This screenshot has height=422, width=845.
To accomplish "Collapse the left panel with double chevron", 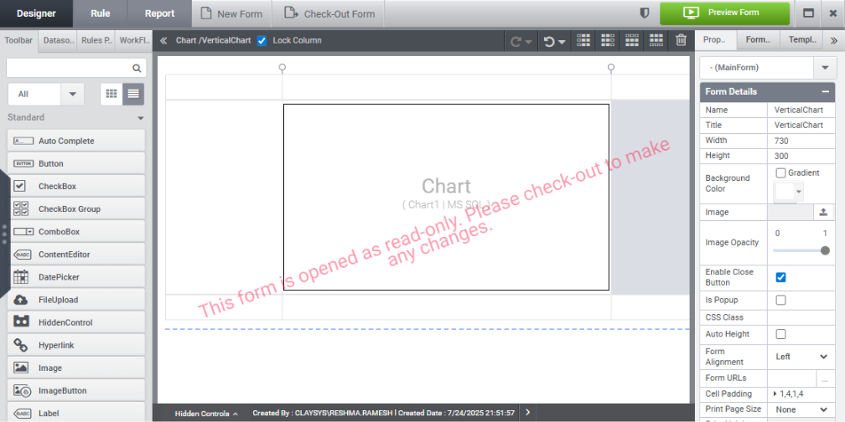I will 163,40.
